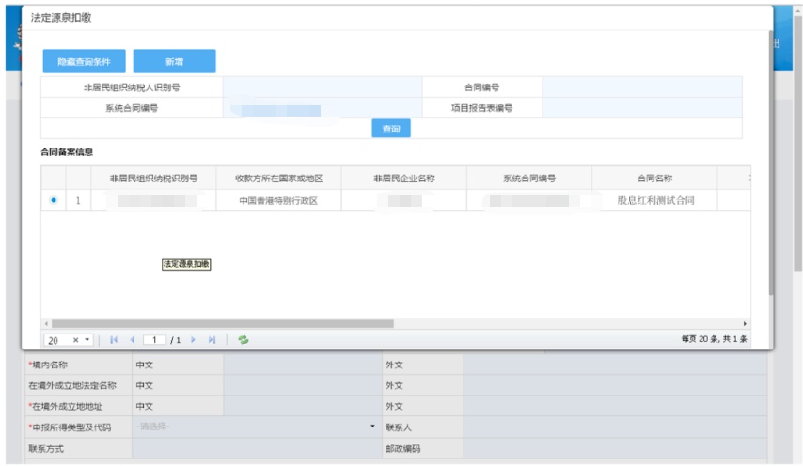This screenshot has width=803, height=466.
Task: Go to first page of results
Action: pyautogui.click(x=114, y=339)
